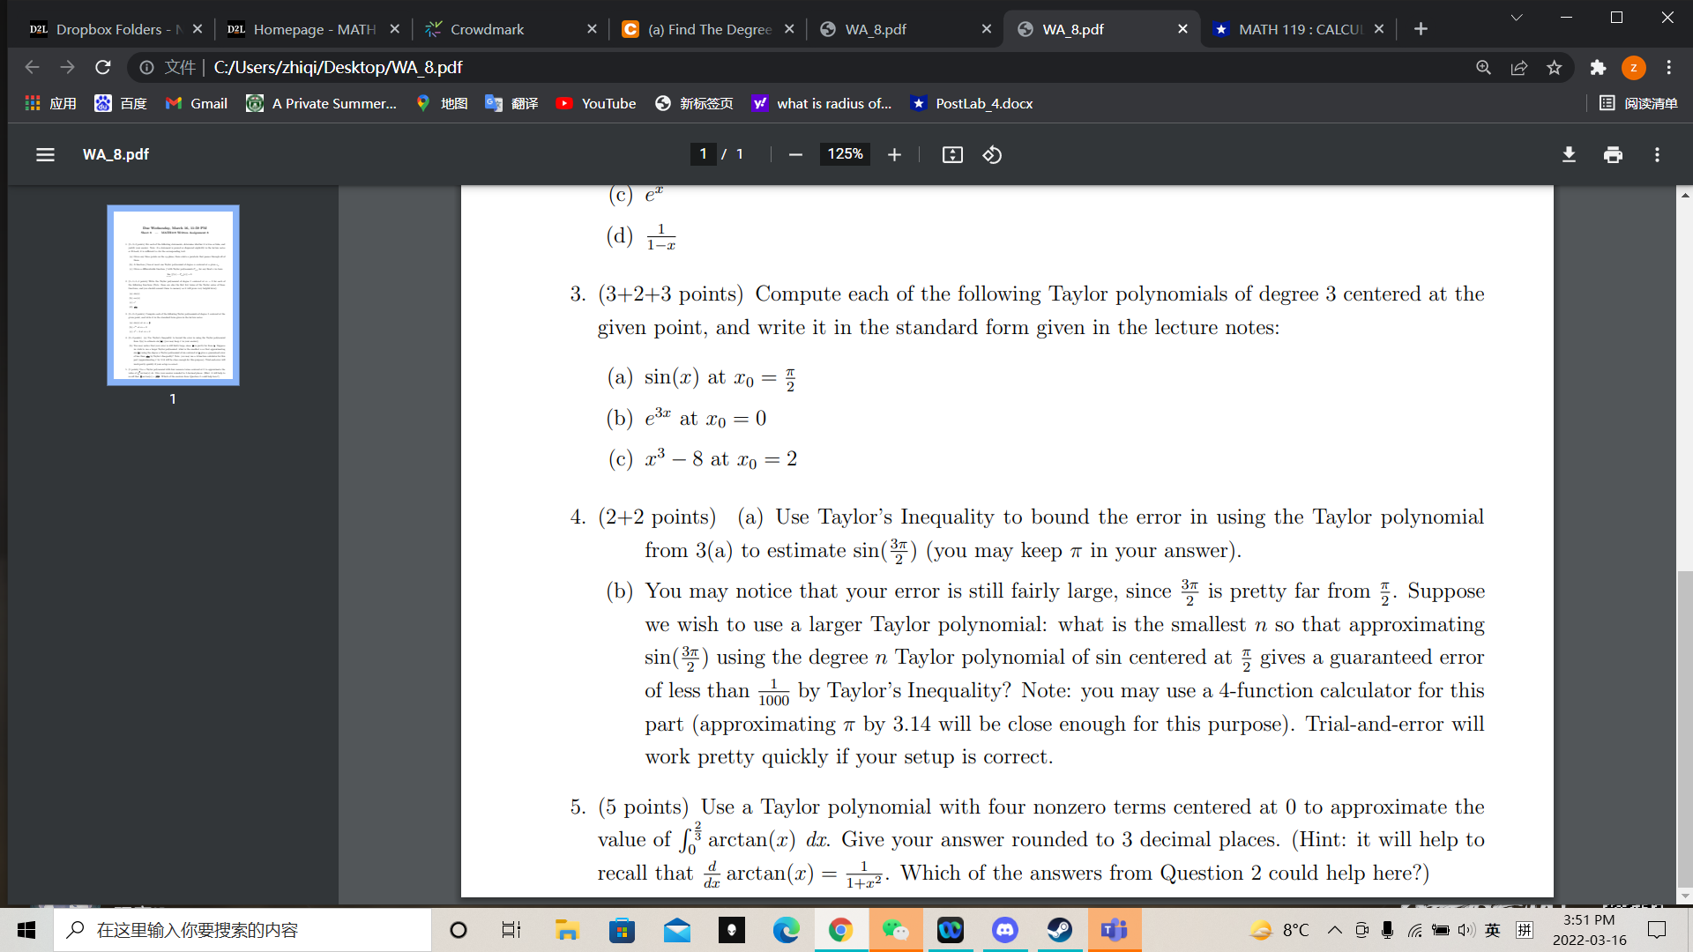Viewport: 1693px width, 952px height.
Task: Open the PDF viewer three-dot options menu
Action: (x=1657, y=154)
